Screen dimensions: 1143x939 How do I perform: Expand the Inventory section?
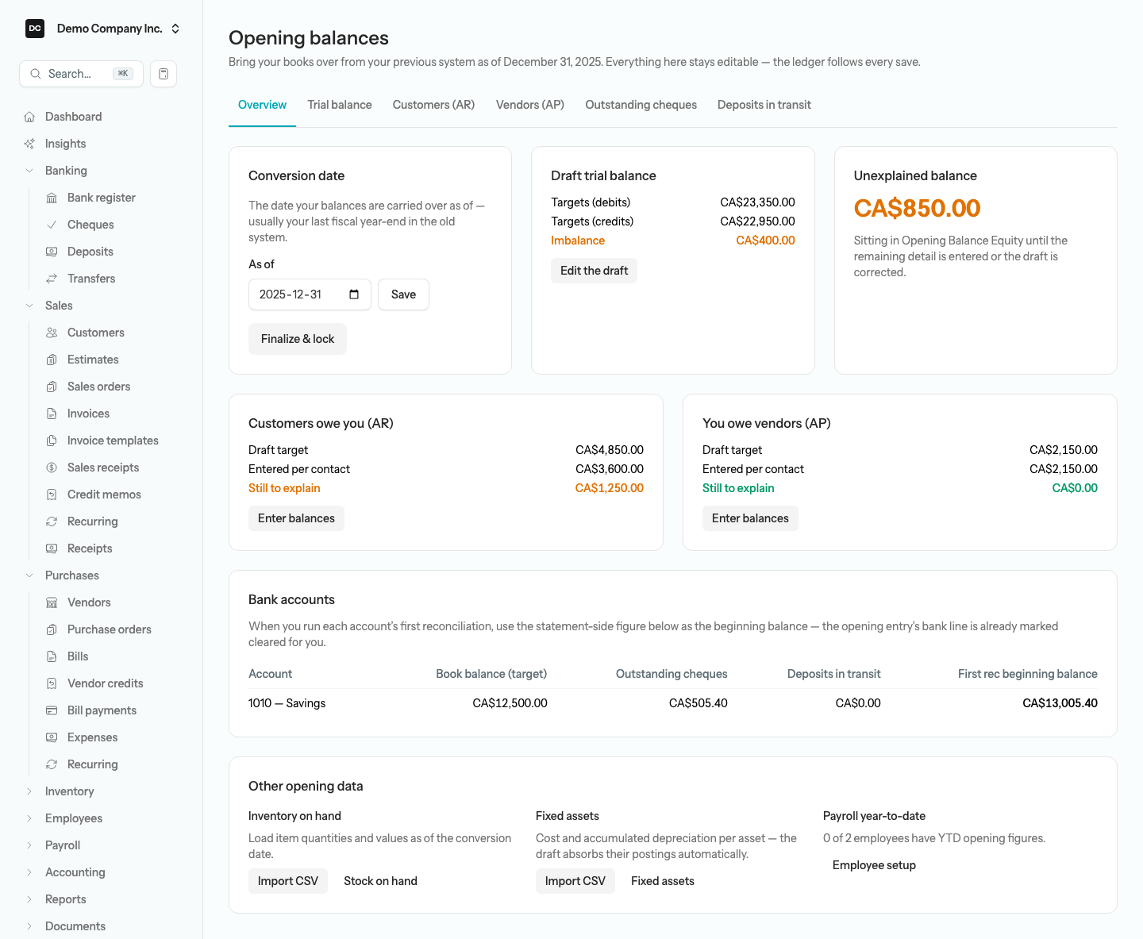(29, 791)
